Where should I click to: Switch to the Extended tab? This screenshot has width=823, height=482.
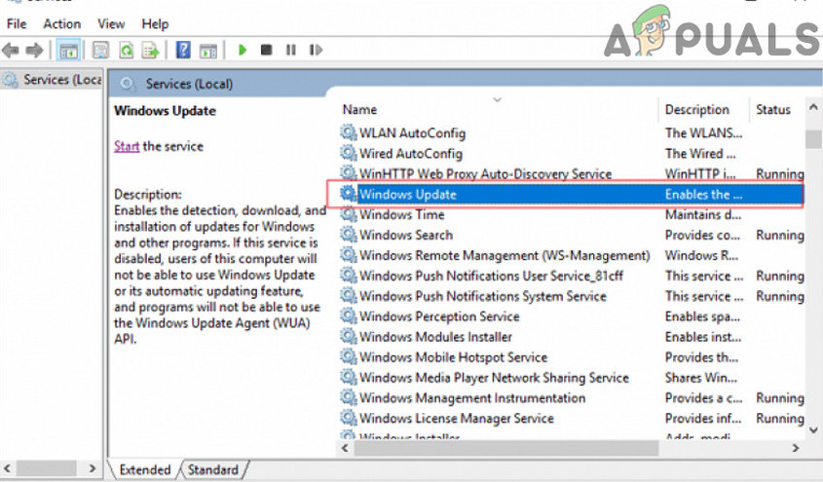pyautogui.click(x=145, y=469)
